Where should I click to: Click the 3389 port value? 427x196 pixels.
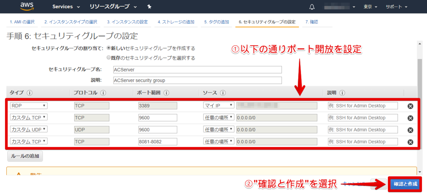(158, 106)
